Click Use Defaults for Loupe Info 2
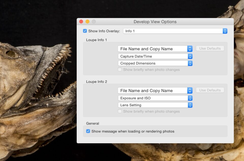 coord(210,90)
